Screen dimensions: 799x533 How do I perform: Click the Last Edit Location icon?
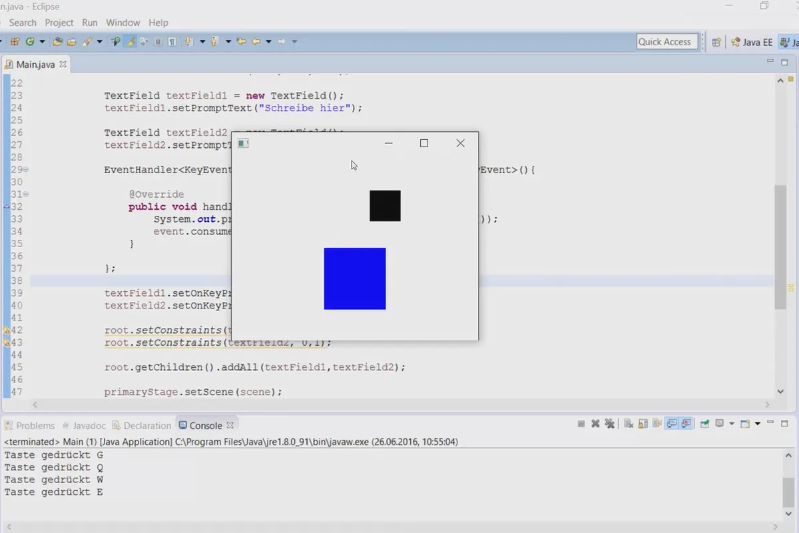tap(241, 41)
